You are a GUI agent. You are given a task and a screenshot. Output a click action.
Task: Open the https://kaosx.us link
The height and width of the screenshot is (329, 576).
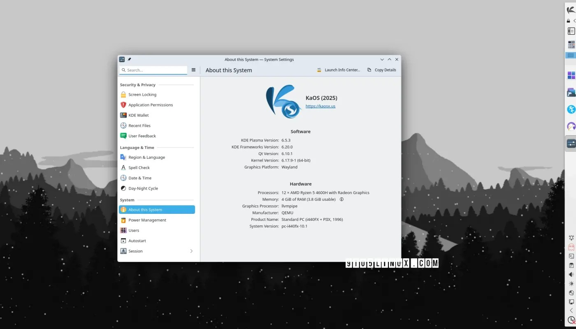(x=320, y=106)
